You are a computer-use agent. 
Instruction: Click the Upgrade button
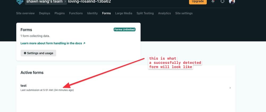[198, 2]
